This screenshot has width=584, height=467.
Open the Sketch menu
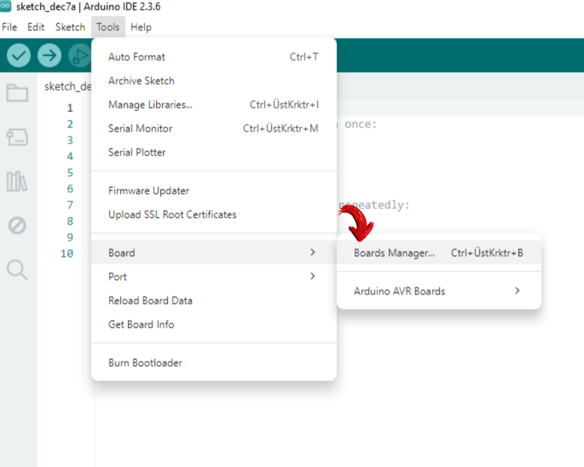(70, 27)
